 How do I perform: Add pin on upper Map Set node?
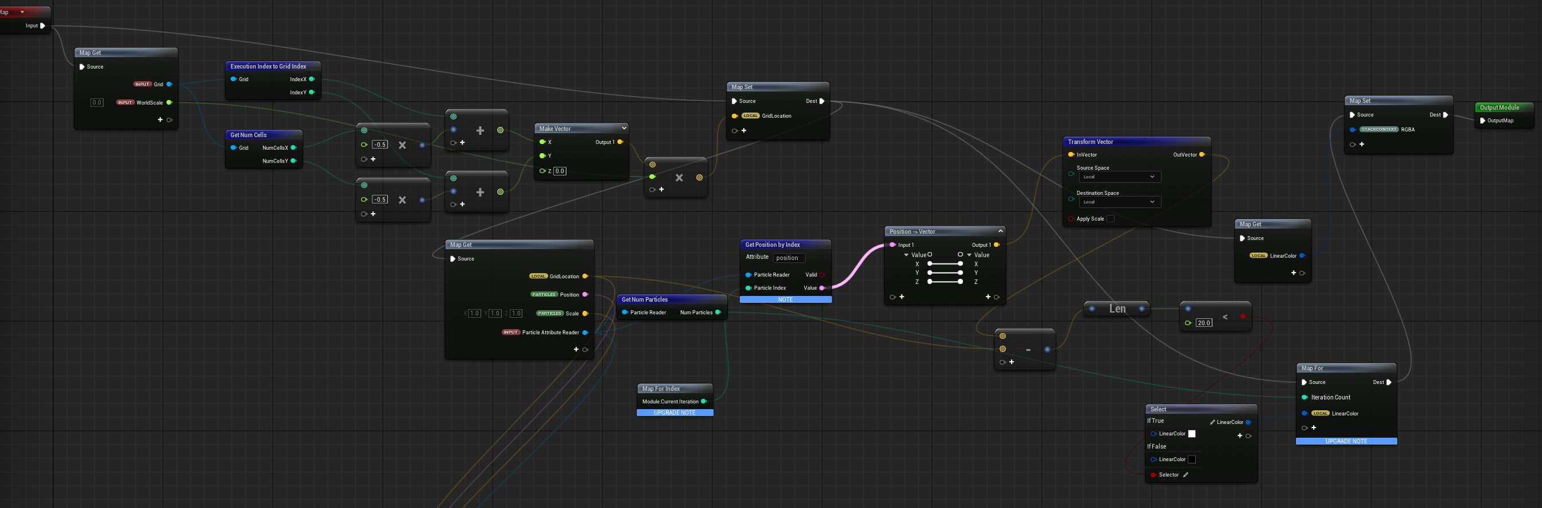(x=744, y=131)
